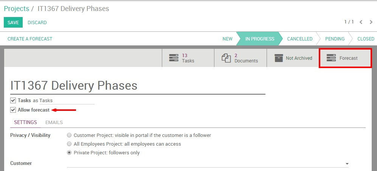Click the Not Archived box icon

[x=279, y=58]
